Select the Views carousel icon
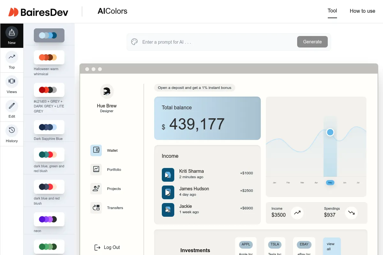 point(12,82)
